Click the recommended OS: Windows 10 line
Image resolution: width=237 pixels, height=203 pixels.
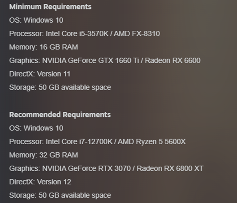point(36,128)
